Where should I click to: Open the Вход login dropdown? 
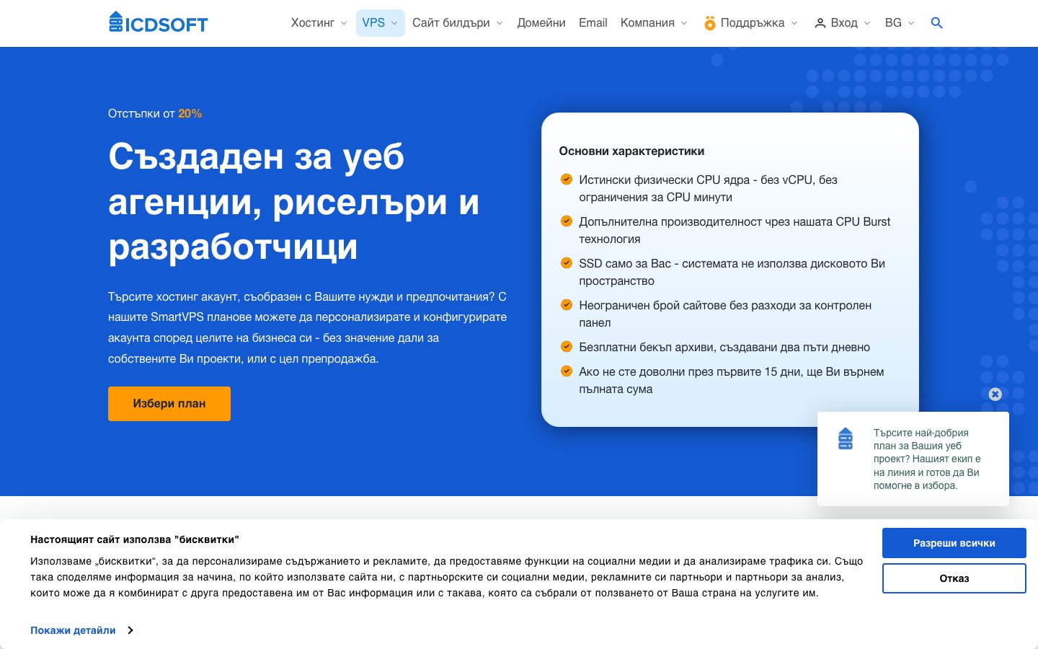843,23
